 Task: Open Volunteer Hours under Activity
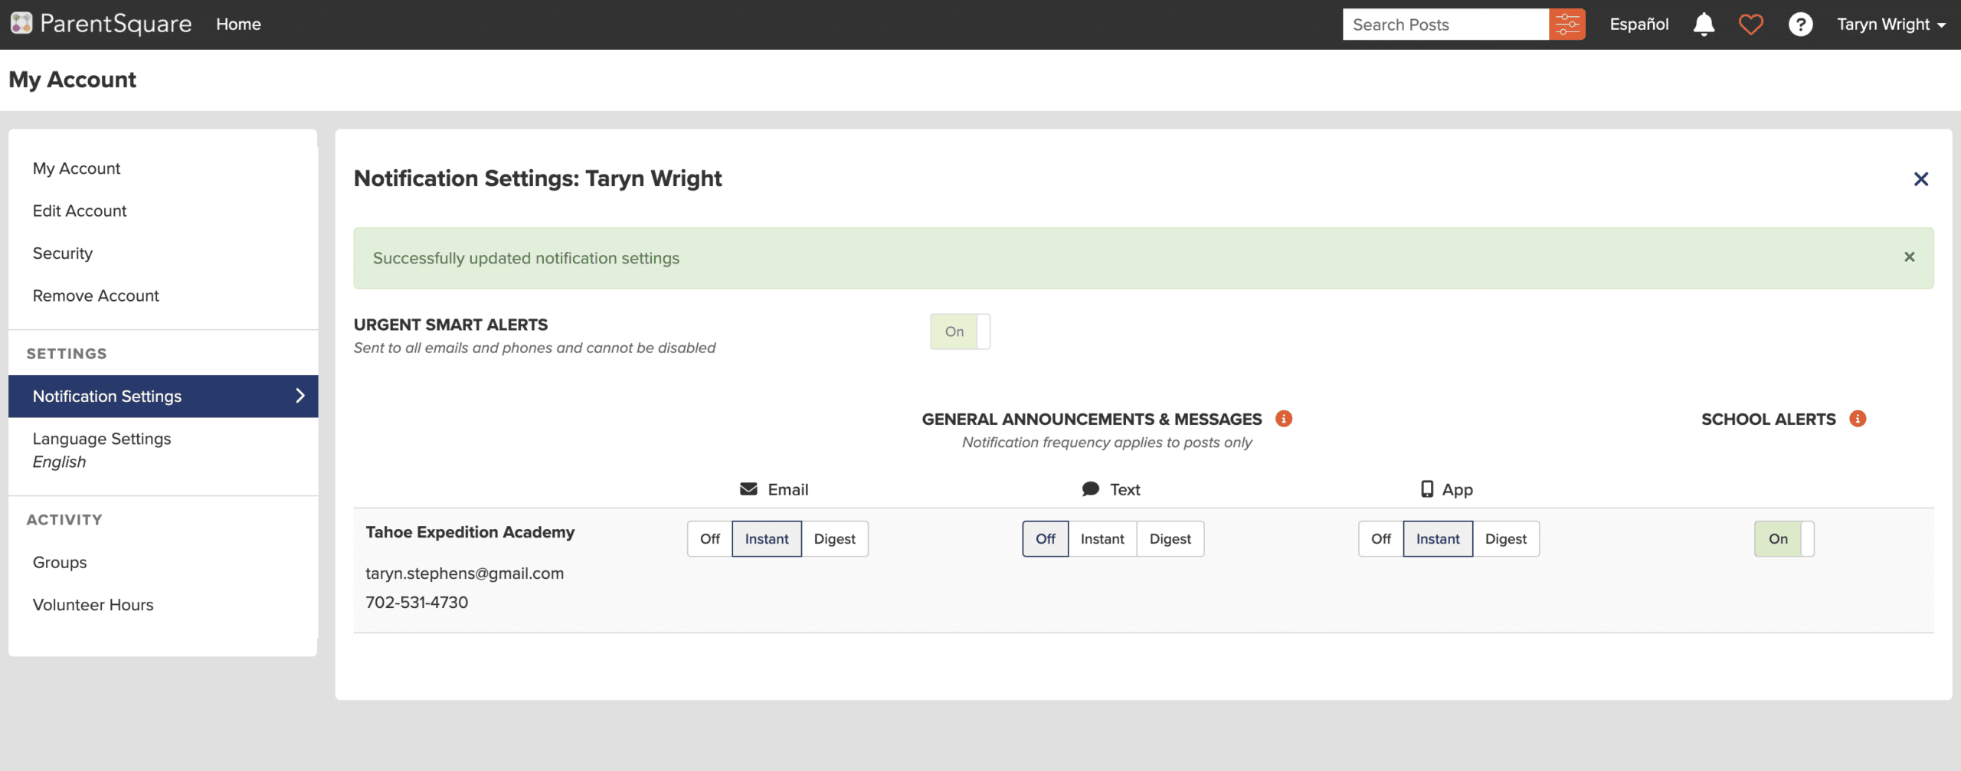pyautogui.click(x=93, y=605)
